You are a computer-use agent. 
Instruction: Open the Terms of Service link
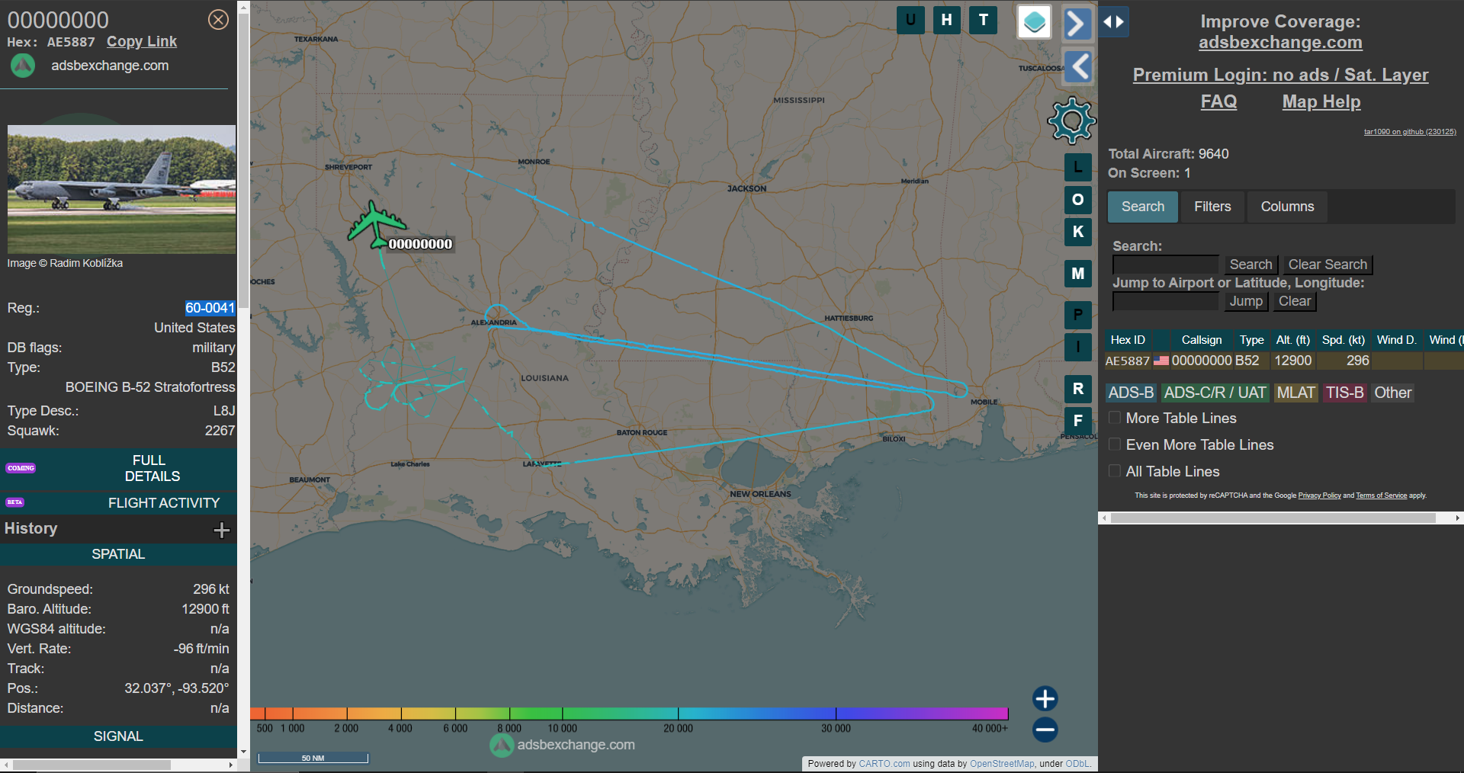click(x=1381, y=496)
